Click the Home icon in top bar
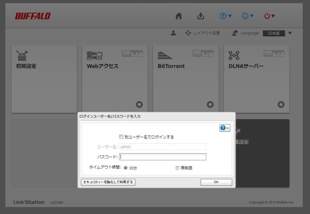This screenshot has width=310, height=214. click(178, 16)
